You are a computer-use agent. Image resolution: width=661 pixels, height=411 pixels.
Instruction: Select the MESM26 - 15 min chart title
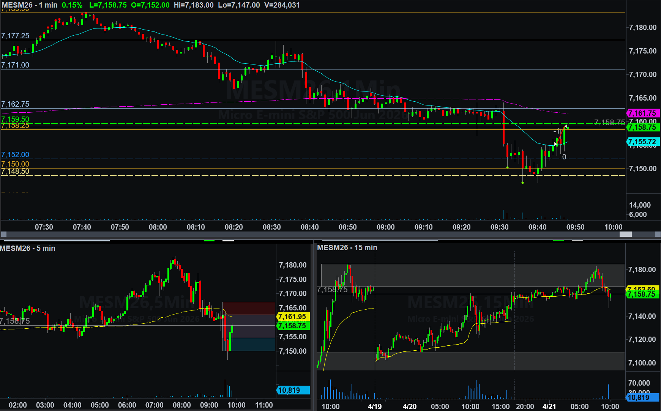347,247
